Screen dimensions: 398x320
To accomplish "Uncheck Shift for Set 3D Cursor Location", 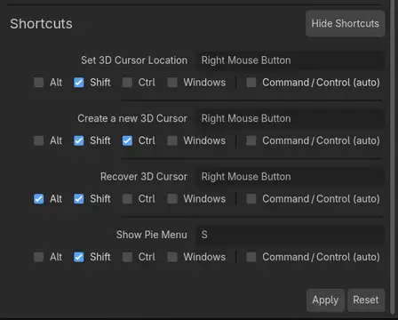I will click(79, 83).
